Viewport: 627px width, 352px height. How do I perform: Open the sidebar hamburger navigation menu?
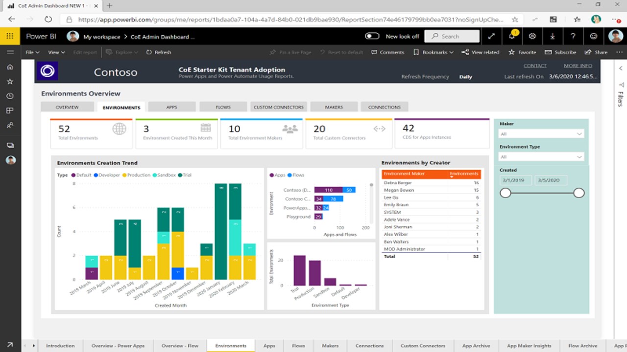(x=10, y=52)
